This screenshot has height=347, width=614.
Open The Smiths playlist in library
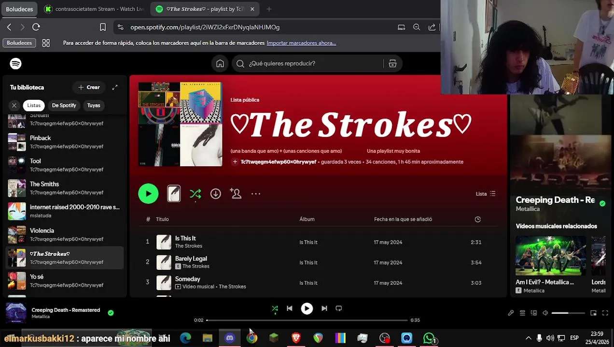(64, 188)
